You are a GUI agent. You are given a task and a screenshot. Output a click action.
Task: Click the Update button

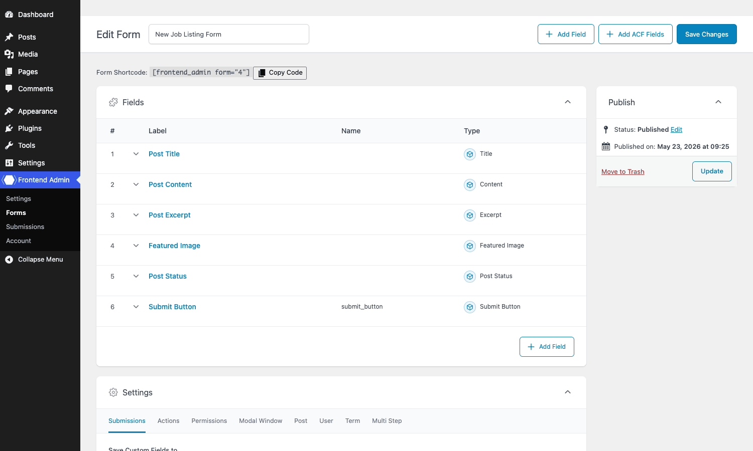[x=712, y=171]
